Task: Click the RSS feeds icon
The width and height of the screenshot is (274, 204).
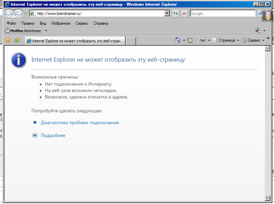Action: pos(190,40)
